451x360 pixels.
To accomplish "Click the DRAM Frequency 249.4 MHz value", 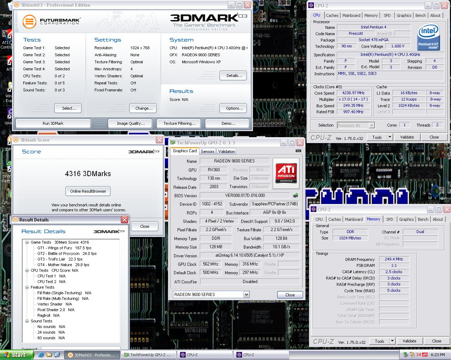I will pyautogui.click(x=394, y=259).
